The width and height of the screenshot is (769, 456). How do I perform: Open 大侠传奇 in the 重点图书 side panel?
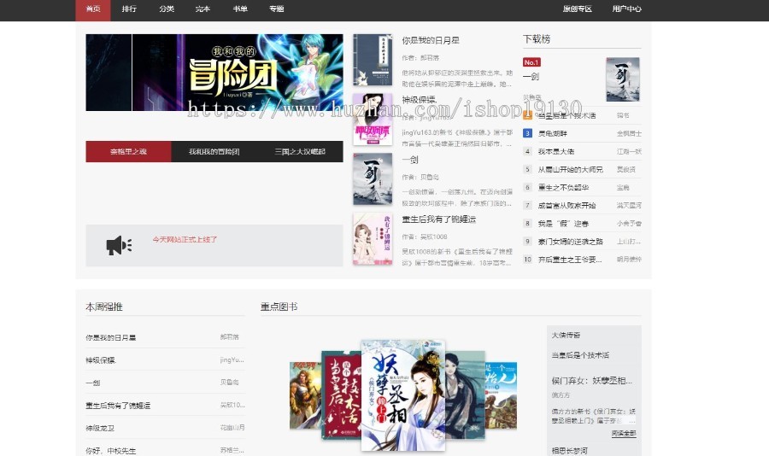[566, 336]
